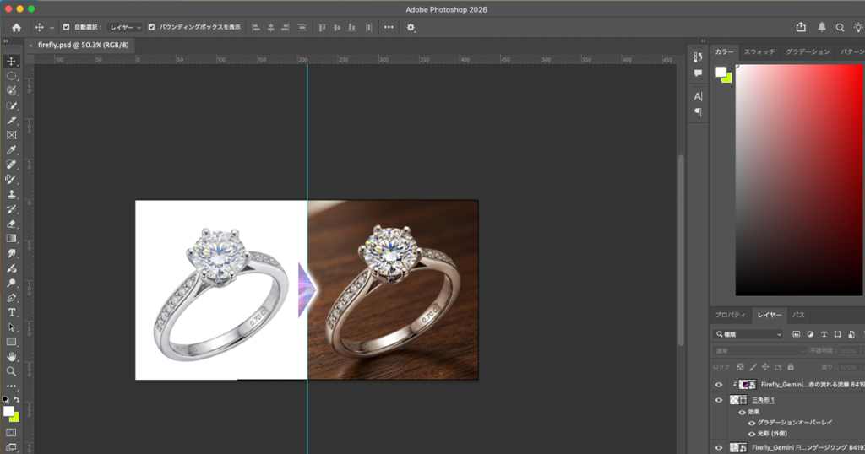Choose the Eyedropper tool
865x454 pixels.
click(12, 149)
